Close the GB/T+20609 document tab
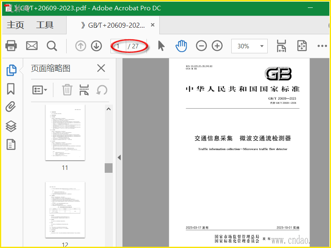 click(x=153, y=25)
